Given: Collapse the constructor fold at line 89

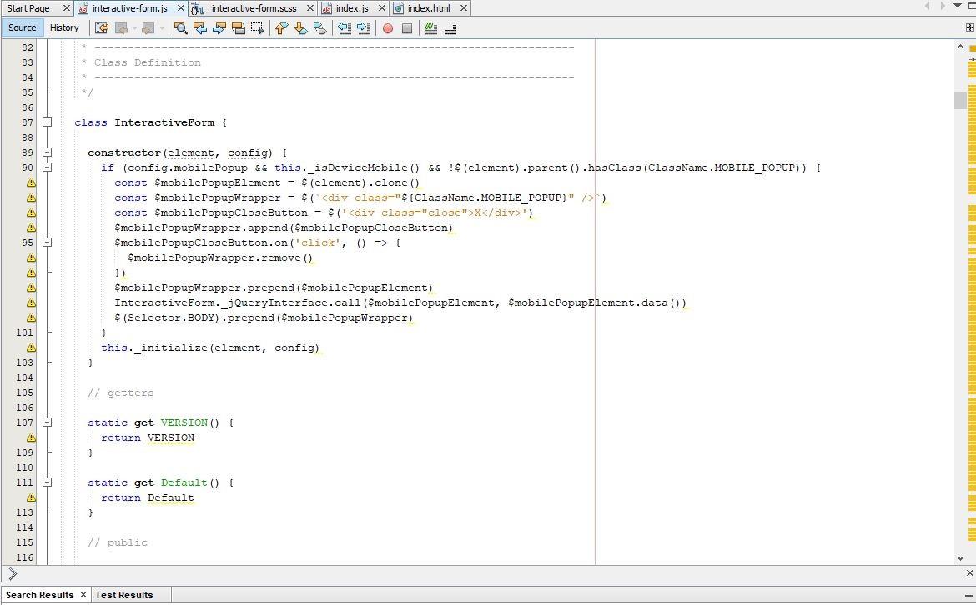Looking at the screenshot, I should tap(48, 152).
